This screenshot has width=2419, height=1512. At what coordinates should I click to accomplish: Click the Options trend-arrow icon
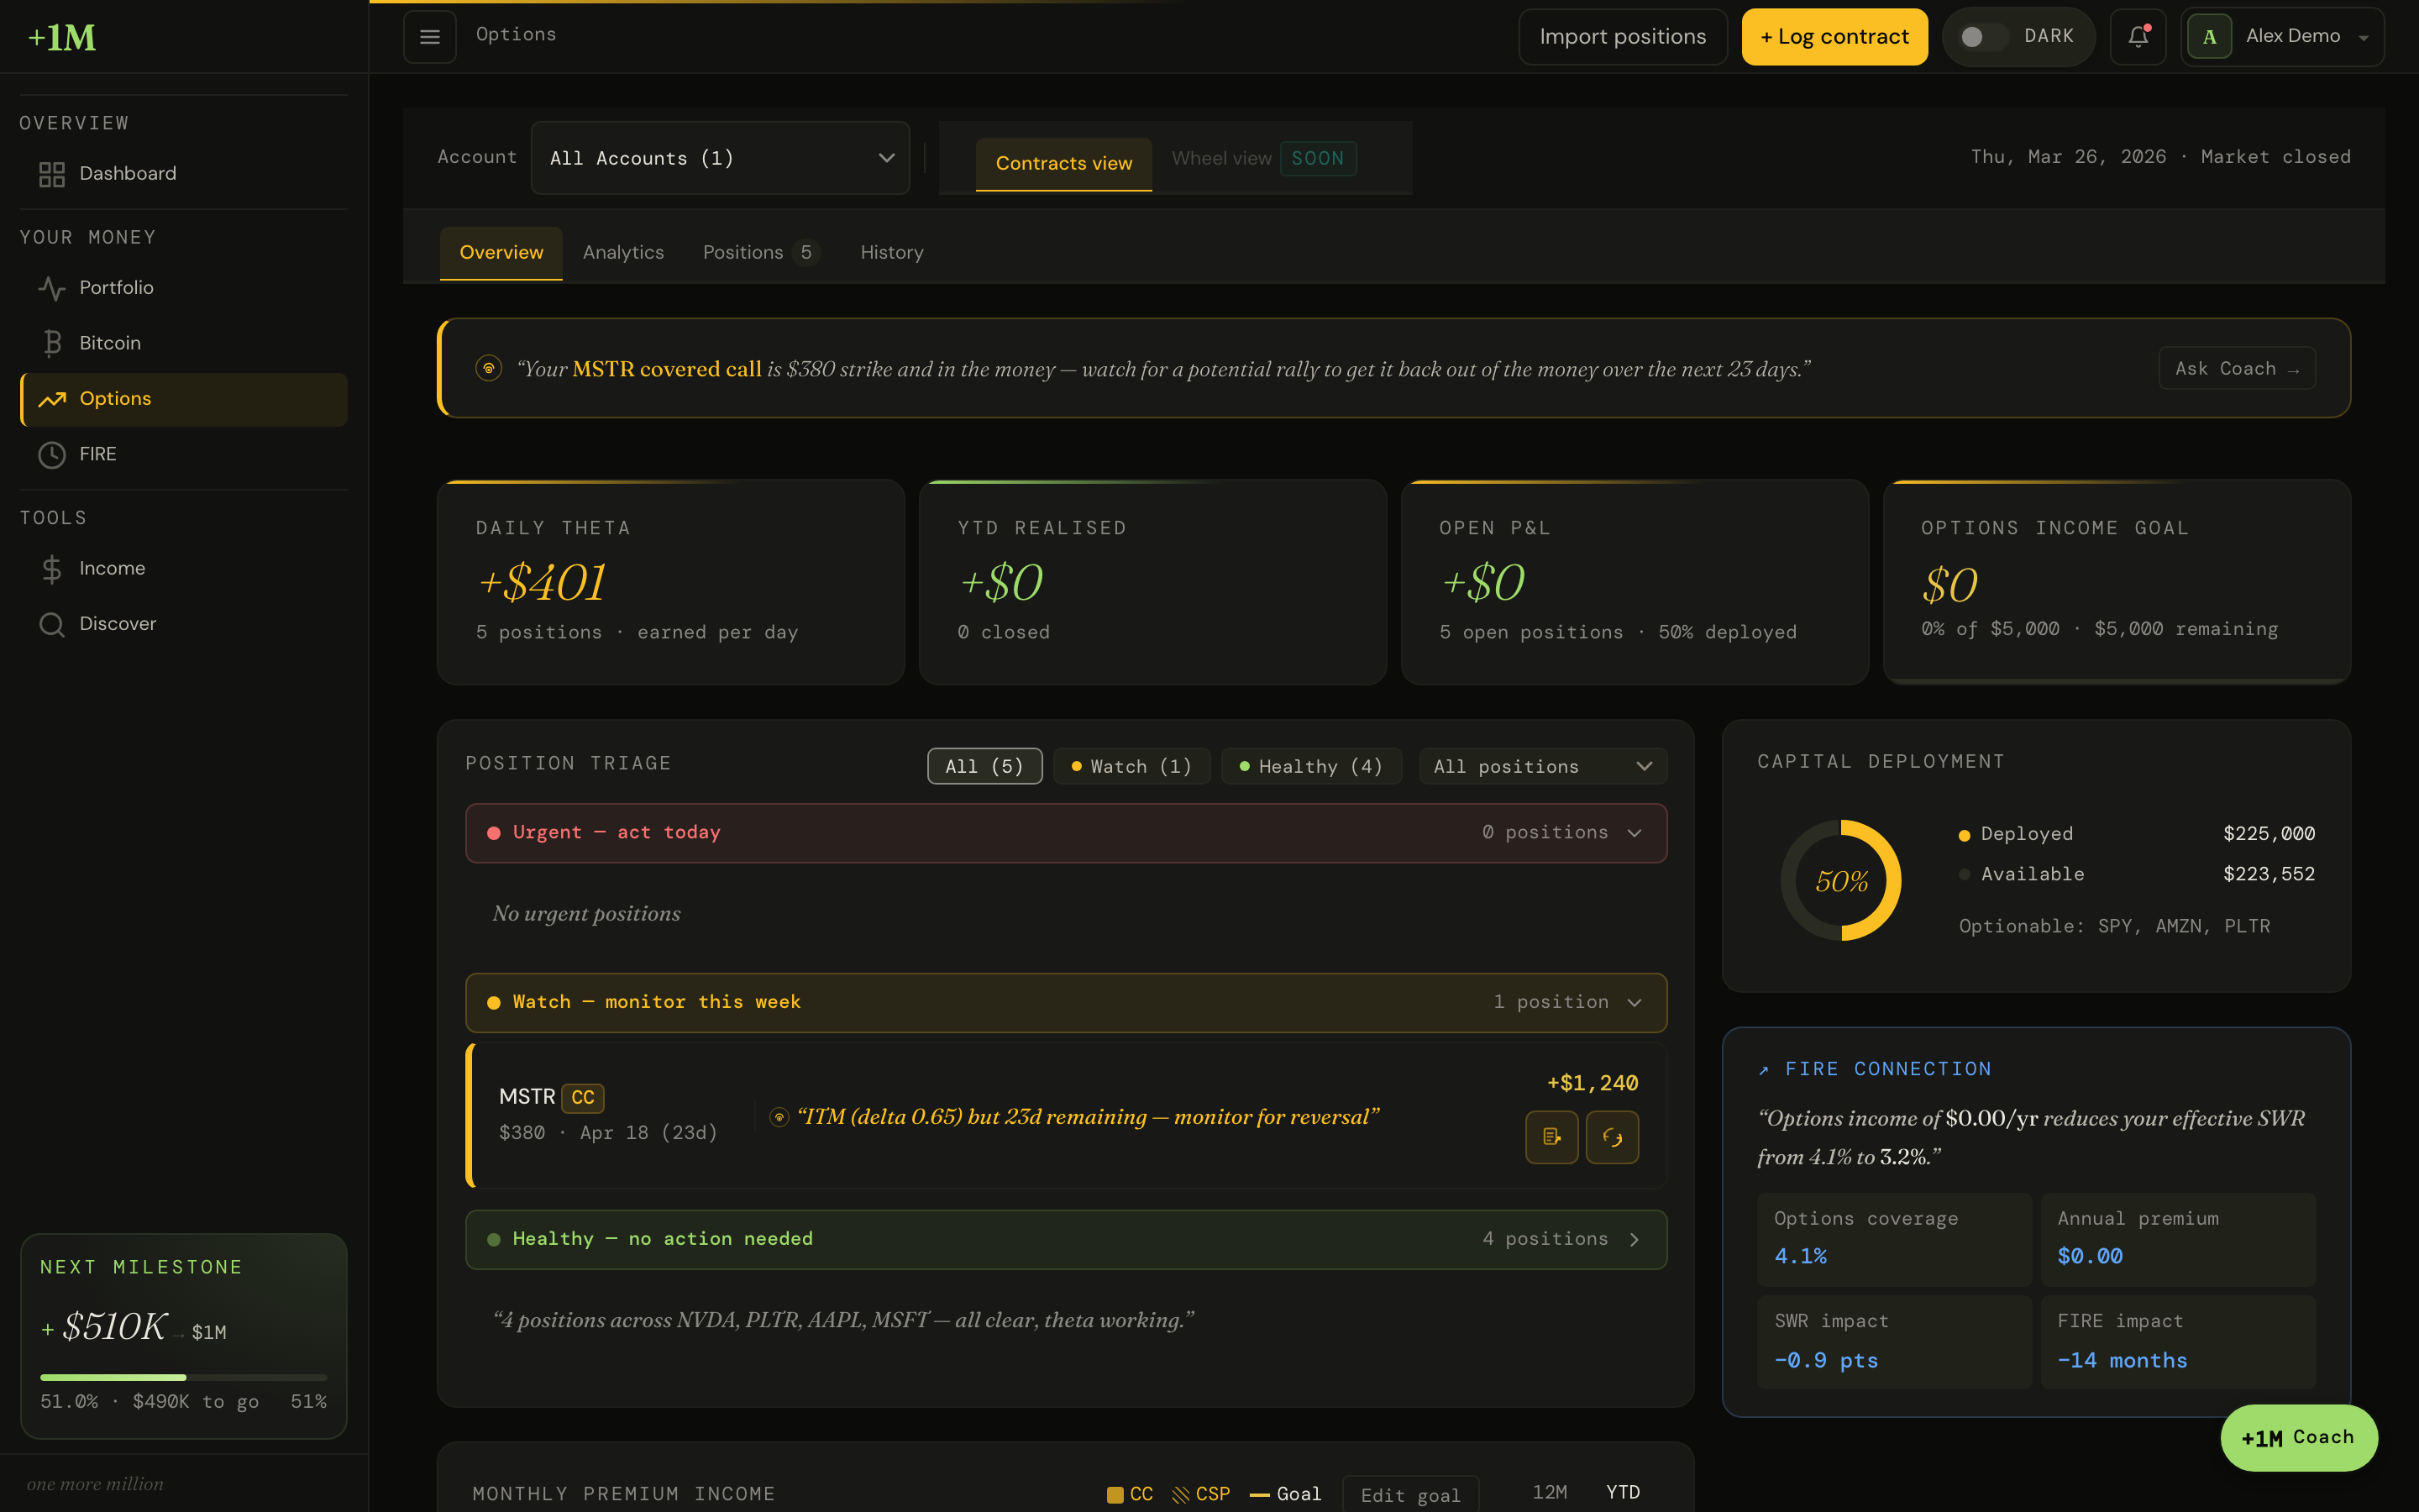tap(52, 399)
